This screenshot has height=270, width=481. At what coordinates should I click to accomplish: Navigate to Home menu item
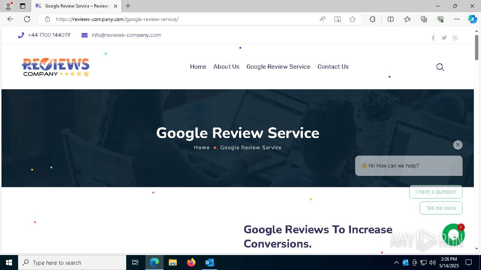pos(198,67)
